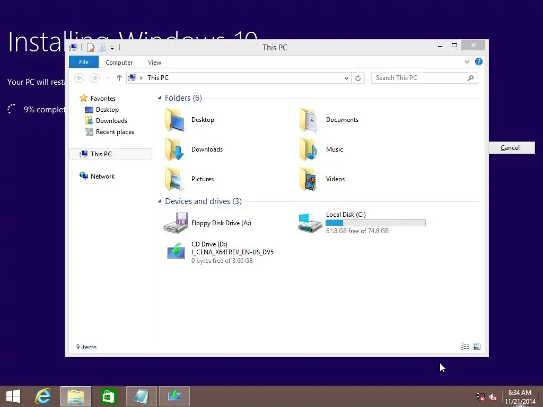
Task: Click the Properties icon in quick access toolbar
Action: point(91,47)
